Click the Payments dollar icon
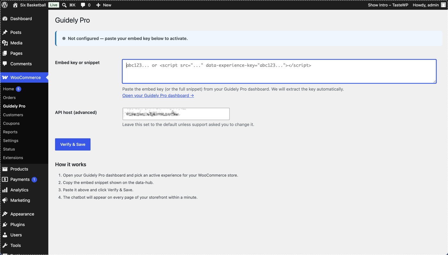Viewport: 448px width, 255px height. [x=5, y=179]
